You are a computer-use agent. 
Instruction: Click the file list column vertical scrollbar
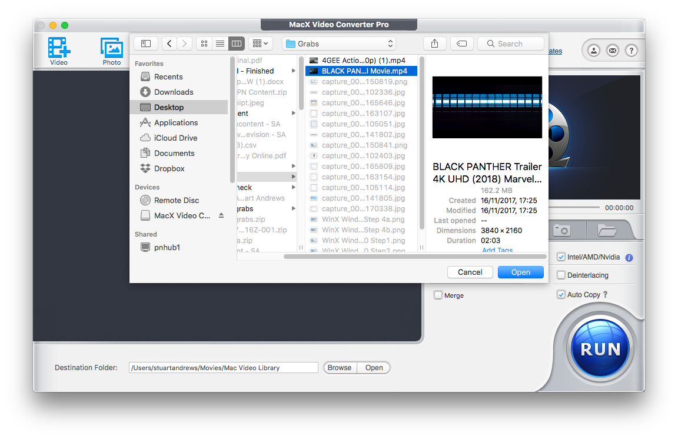(x=421, y=143)
